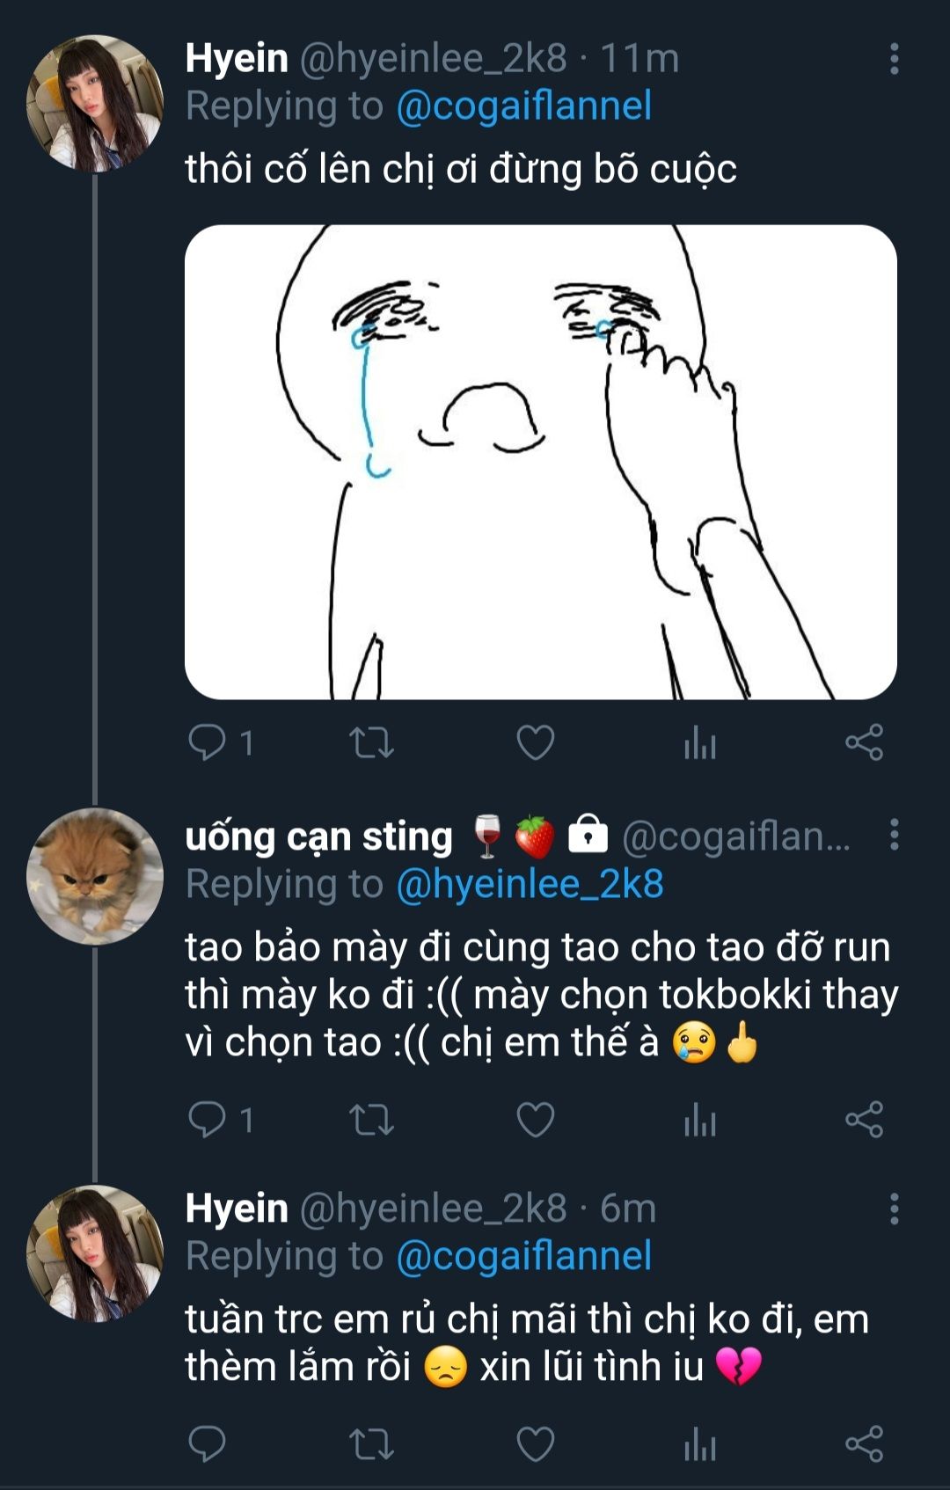
Task: Retweet the uống cạn sting tweet
Action: pos(371,1119)
